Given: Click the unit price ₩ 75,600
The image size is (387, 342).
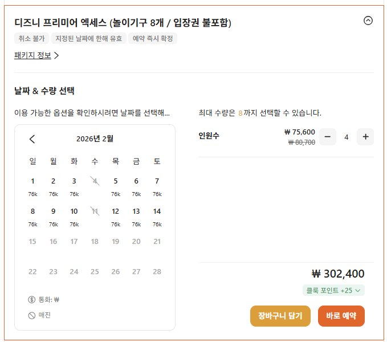Looking at the screenshot, I should 300,132.
